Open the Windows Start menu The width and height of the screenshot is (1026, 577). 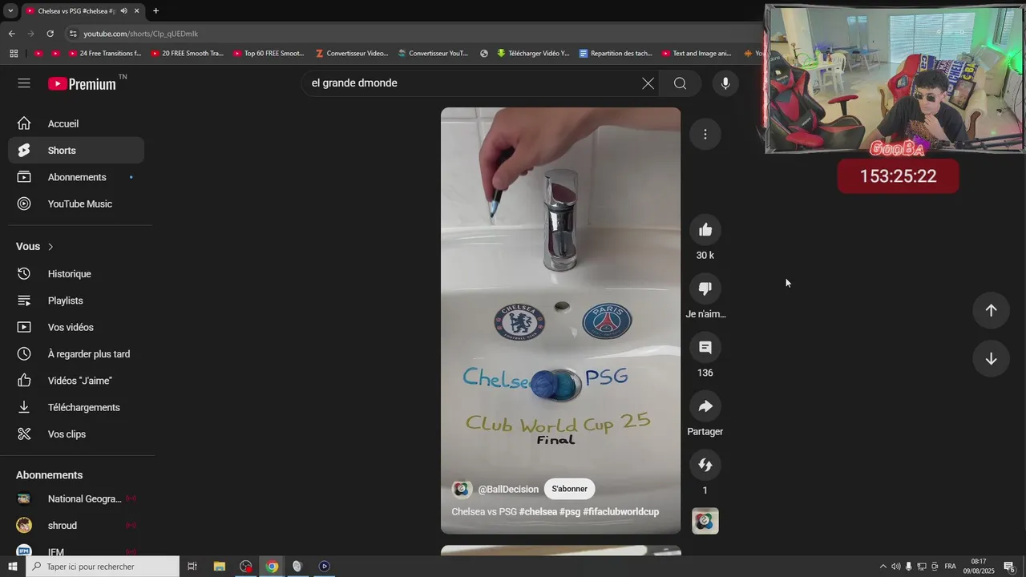pos(12,567)
